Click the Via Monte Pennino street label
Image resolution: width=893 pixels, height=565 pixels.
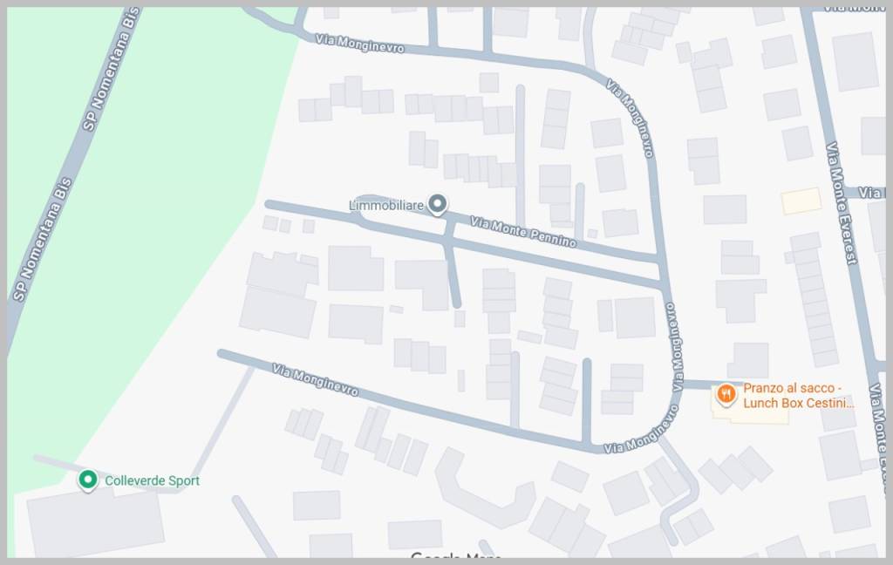coord(523,232)
